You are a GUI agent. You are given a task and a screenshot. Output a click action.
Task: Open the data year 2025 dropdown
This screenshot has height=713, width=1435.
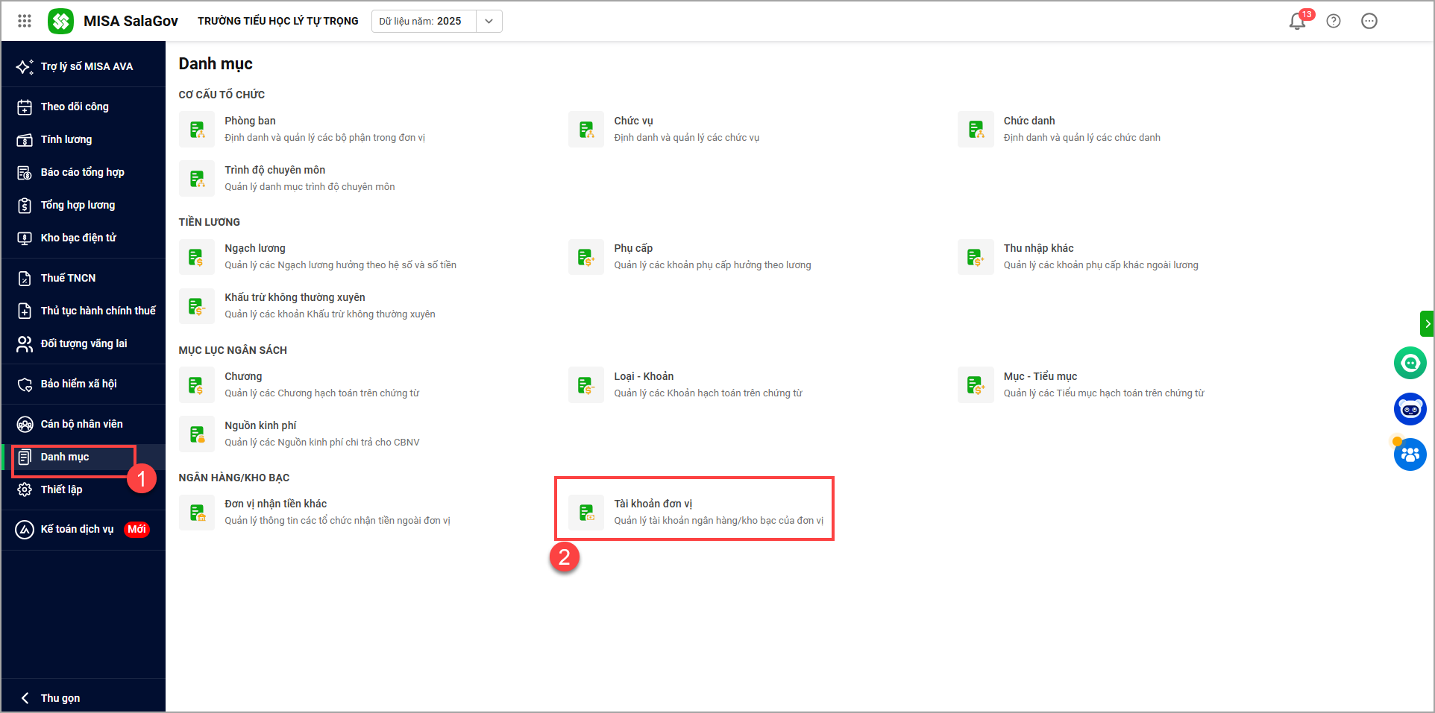(489, 21)
